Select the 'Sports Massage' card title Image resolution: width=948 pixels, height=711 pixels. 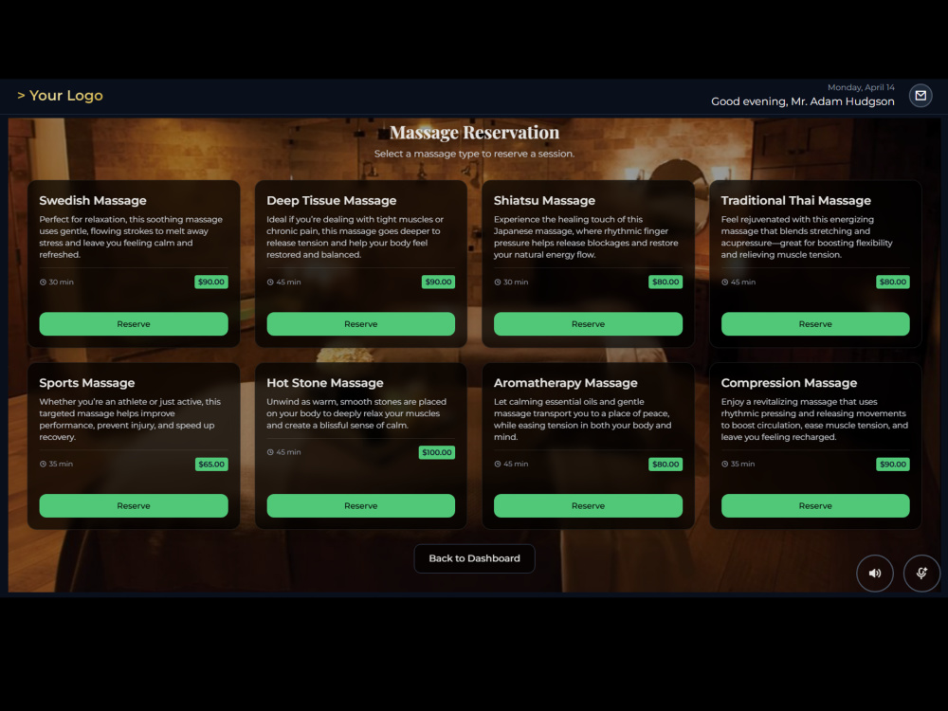[x=87, y=383]
